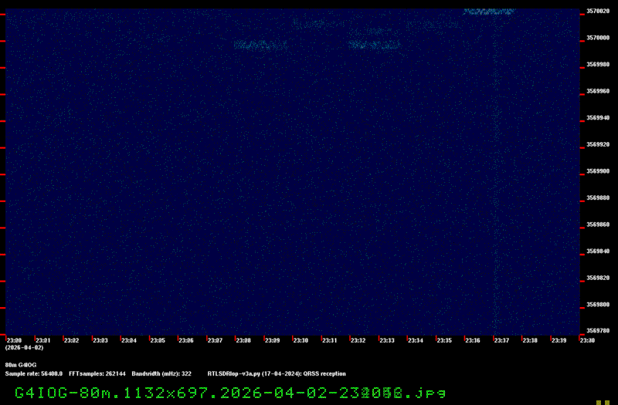Screen dimensions: 618x405
Task: Select the 23:12 time tick label
Action: tap(358, 340)
